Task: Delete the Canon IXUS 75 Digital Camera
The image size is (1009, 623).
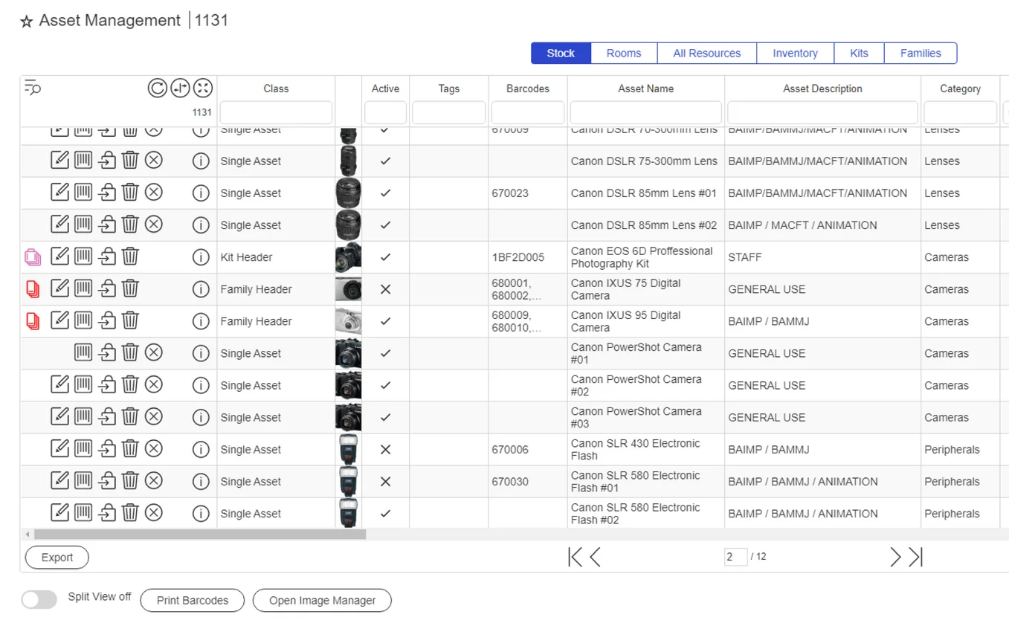Action: (130, 288)
